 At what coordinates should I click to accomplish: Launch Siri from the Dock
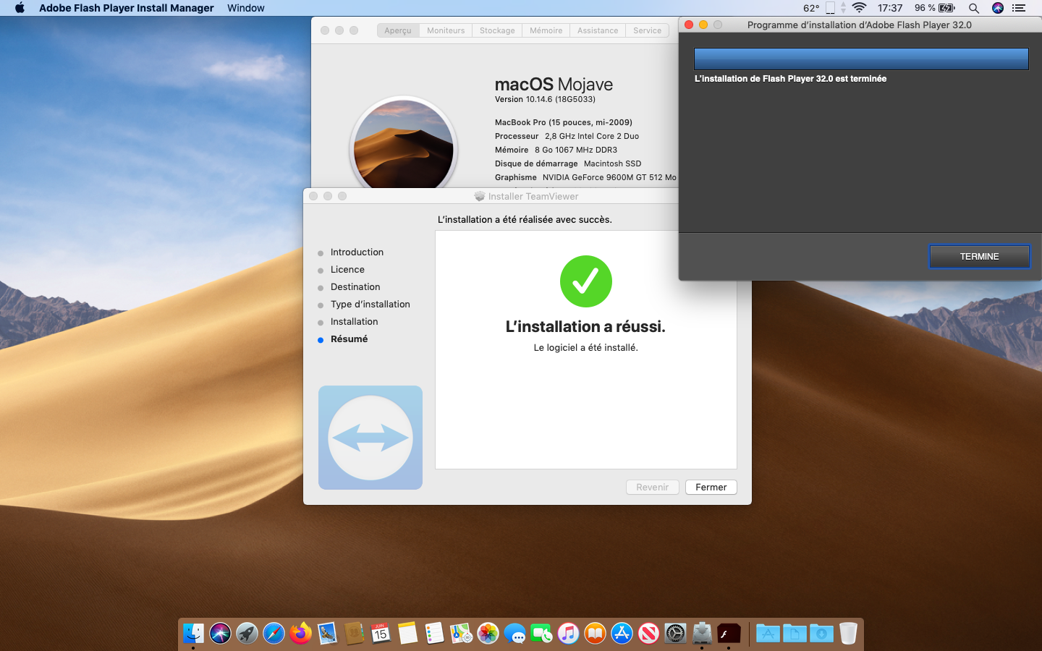pyautogui.click(x=220, y=634)
